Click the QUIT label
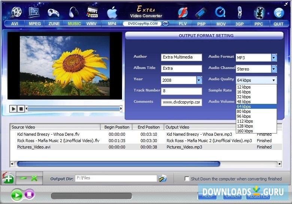Screen dimensions: 292x204 pos(279,24)
